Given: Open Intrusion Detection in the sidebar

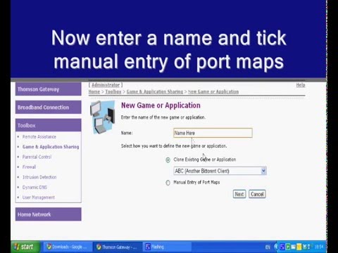Looking at the screenshot, I should click(x=39, y=177).
